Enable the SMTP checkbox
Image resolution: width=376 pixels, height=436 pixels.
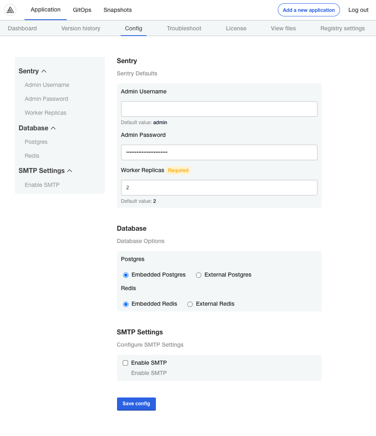[x=125, y=363]
